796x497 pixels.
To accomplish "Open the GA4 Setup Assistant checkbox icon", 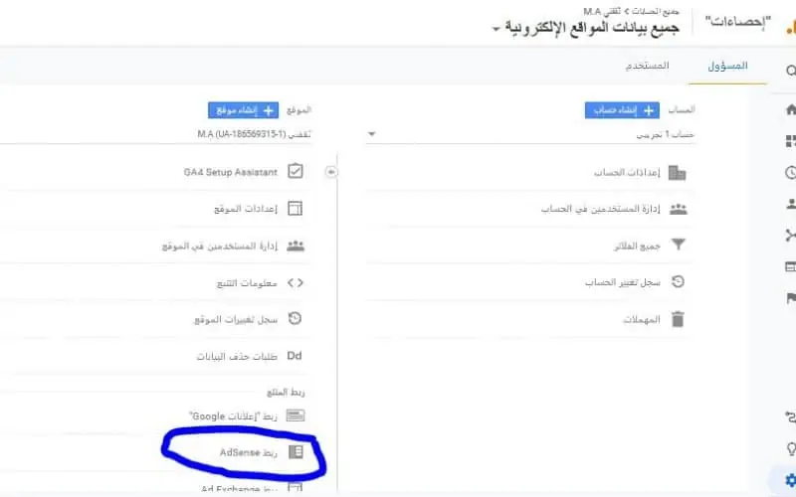I will (x=295, y=171).
